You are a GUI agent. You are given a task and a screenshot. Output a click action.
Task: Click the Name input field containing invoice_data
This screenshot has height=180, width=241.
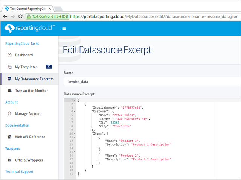point(152,82)
